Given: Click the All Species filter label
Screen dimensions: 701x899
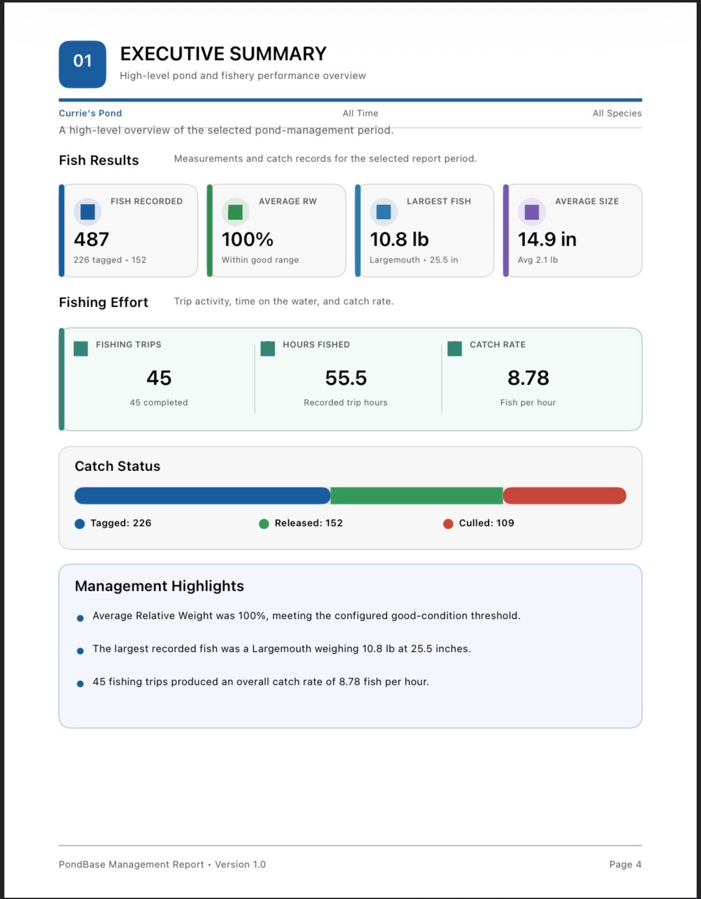Looking at the screenshot, I should (617, 113).
